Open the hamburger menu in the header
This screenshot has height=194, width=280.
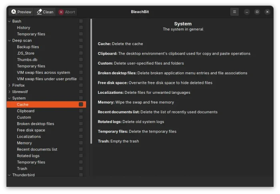point(234,12)
